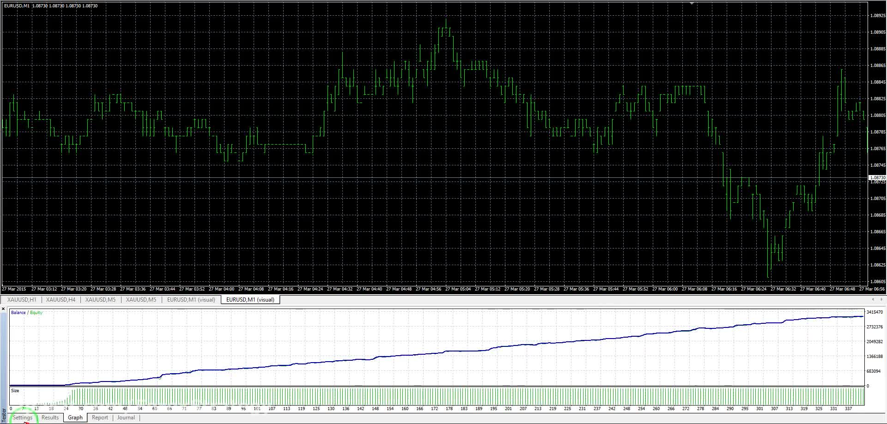887x424 pixels.
Task: Open the XAUUSD,H4 chart tab
Action: pos(61,300)
